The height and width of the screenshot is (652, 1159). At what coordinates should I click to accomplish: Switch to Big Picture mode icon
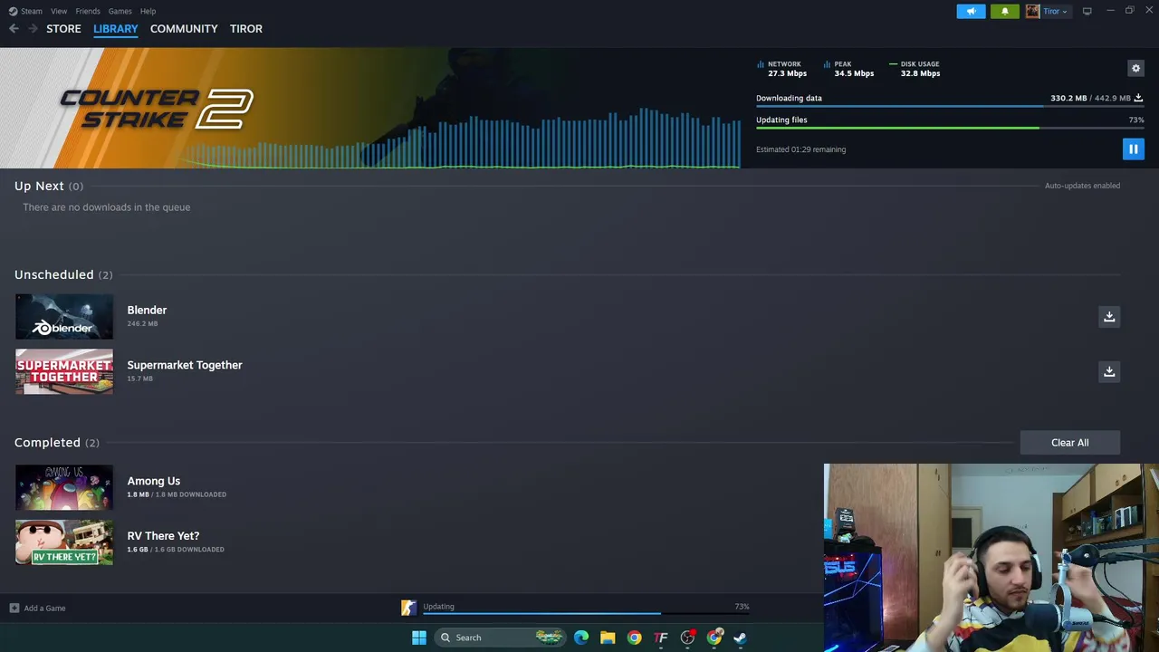[x=1087, y=11]
